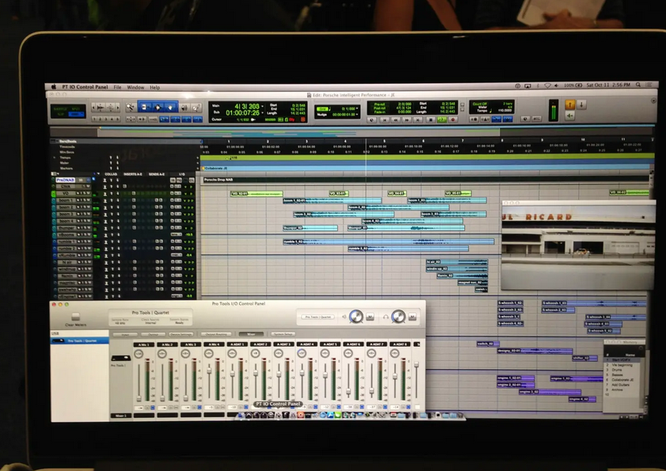Click the Wi-Fi status icon in menu bar

(x=547, y=85)
